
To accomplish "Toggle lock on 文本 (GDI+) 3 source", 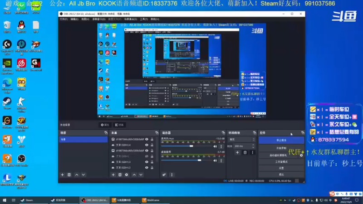I will click(x=152, y=162).
